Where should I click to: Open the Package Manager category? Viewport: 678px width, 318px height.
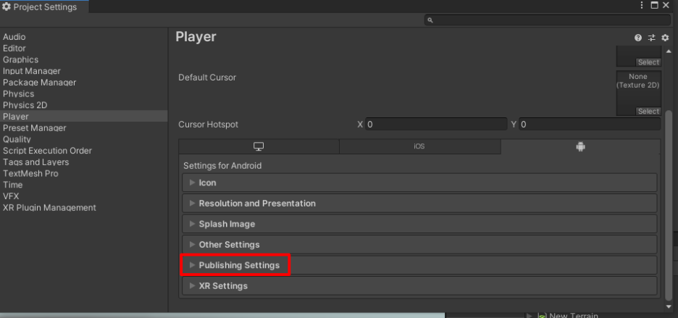coord(39,83)
